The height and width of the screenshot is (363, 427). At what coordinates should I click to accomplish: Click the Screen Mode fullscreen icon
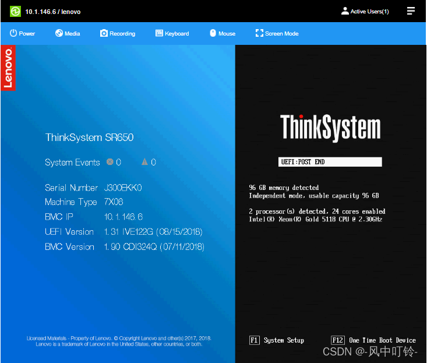point(259,33)
